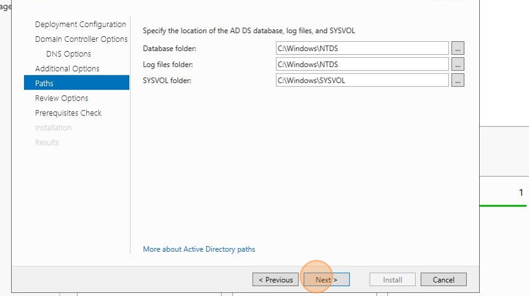Go to Domain Controller Options step
Viewport: 529px width, 296px height.
pos(81,39)
